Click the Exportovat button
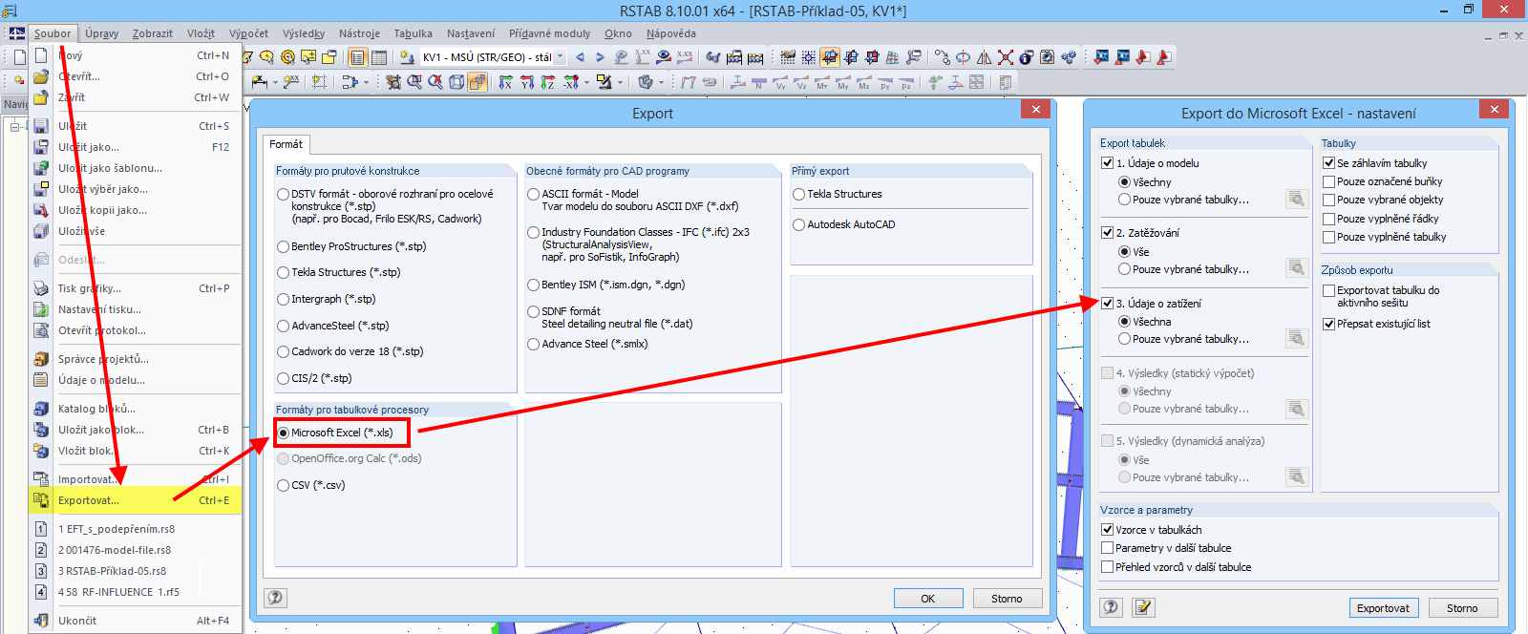The width and height of the screenshot is (1528, 634). pos(1383,608)
